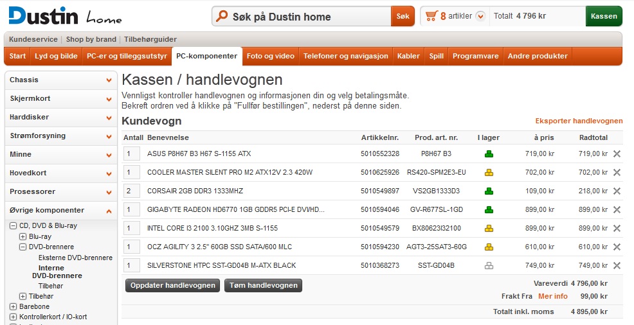Click the Søk search button
This screenshot has height=325, width=634.
click(x=403, y=16)
